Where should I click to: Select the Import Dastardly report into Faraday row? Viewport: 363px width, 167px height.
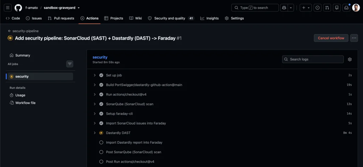[x=223, y=143]
